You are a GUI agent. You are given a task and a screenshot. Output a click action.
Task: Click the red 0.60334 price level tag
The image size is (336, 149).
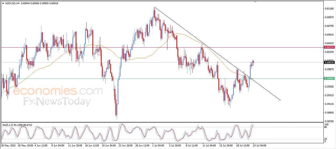[329, 47]
